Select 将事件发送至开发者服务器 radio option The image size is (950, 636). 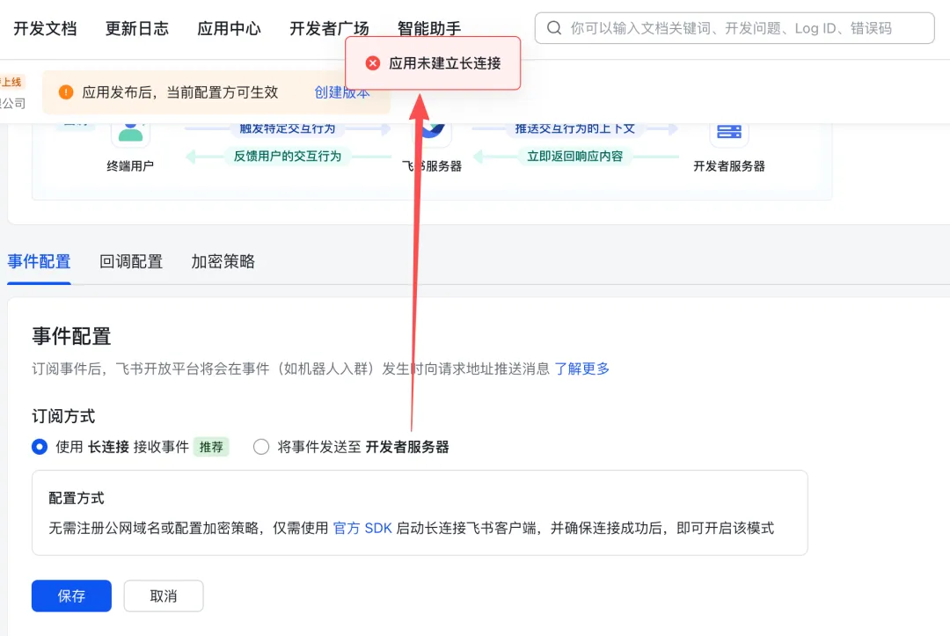[261, 447]
